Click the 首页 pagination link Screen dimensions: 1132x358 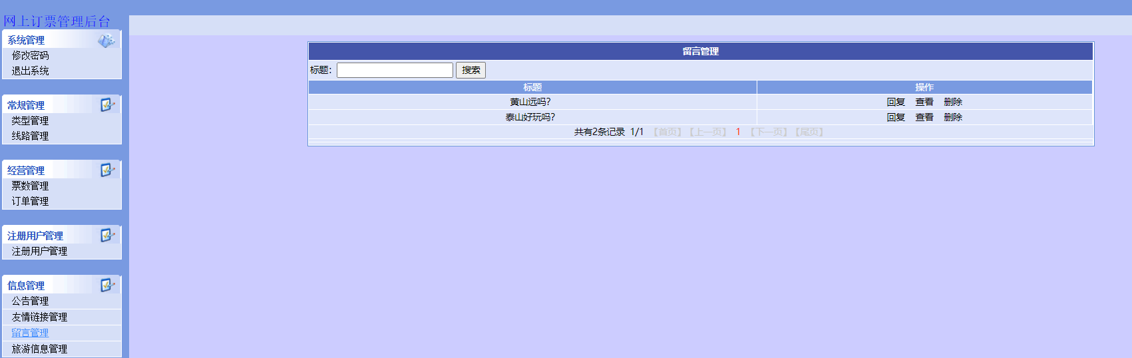(667, 132)
